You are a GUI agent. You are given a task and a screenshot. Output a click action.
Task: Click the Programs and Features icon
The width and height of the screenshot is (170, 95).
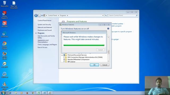pyautogui.click(x=63, y=21)
